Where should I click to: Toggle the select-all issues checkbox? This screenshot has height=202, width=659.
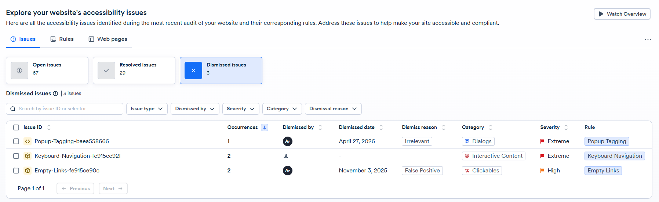point(16,127)
